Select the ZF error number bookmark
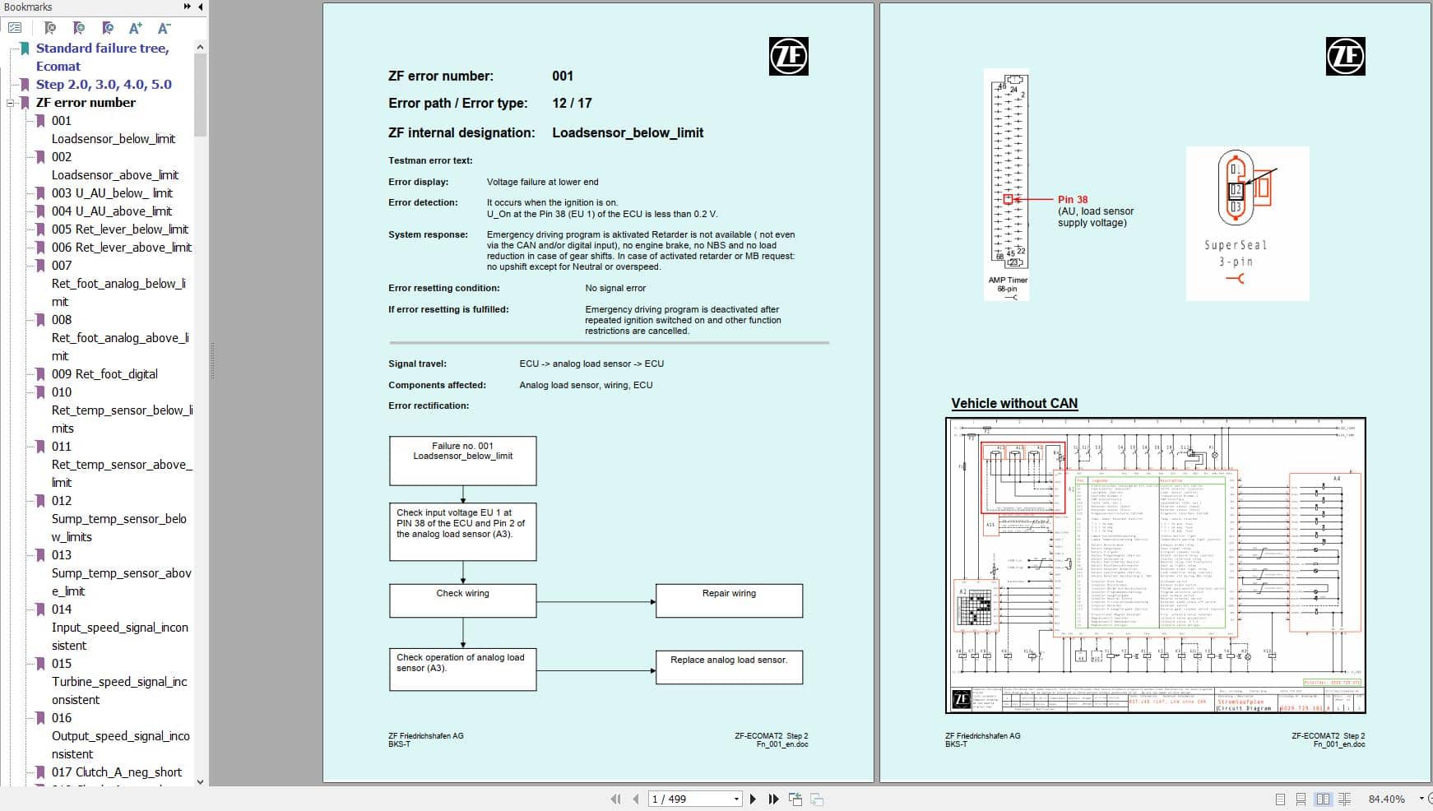This screenshot has height=811, width=1433. click(x=86, y=102)
